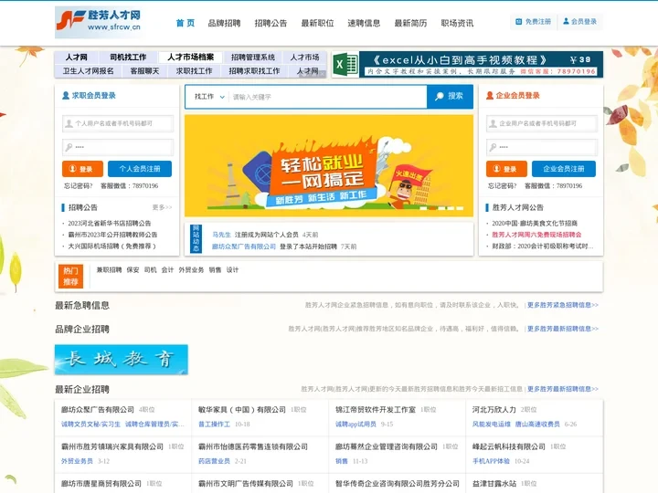Focus the company username input field
The width and height of the screenshot is (658, 493).
[x=542, y=123]
